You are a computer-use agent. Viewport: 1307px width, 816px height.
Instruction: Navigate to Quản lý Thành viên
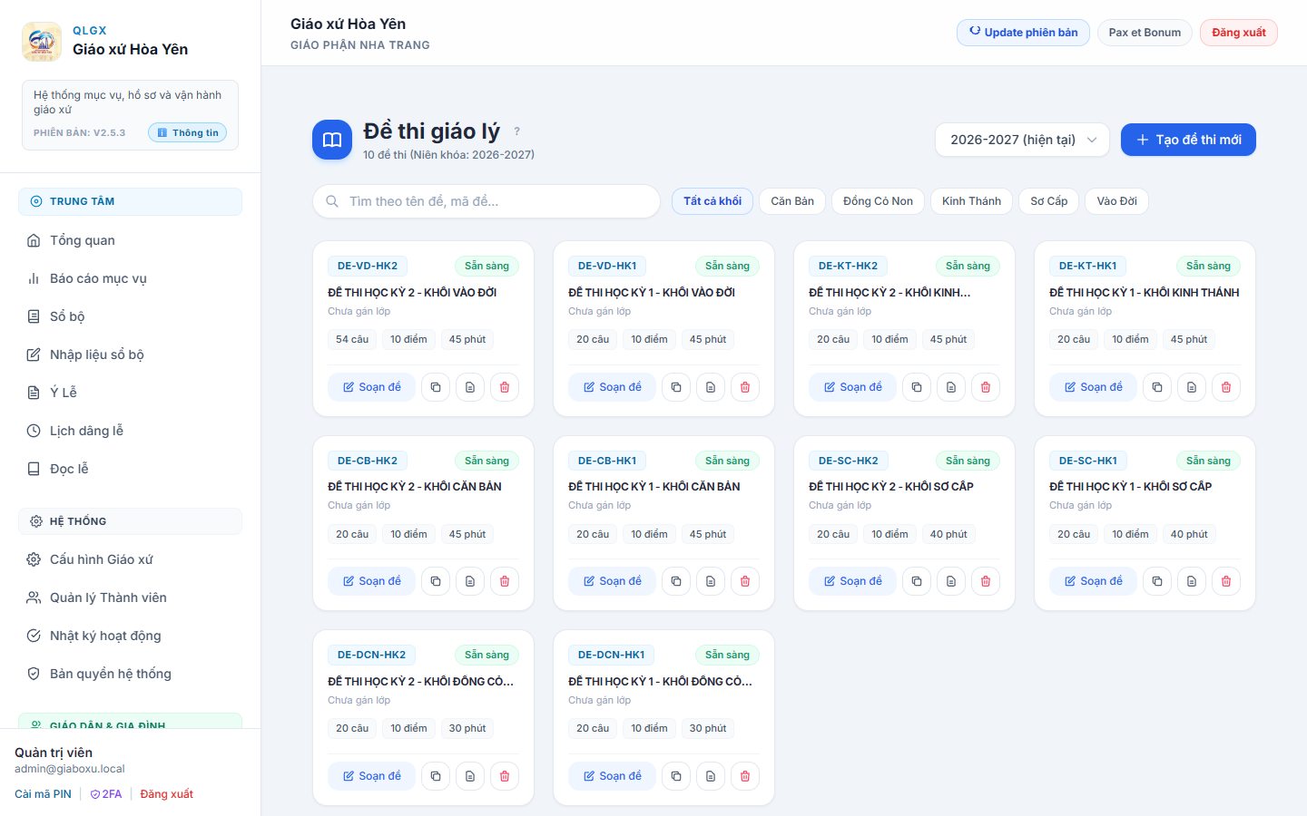[x=130, y=597]
